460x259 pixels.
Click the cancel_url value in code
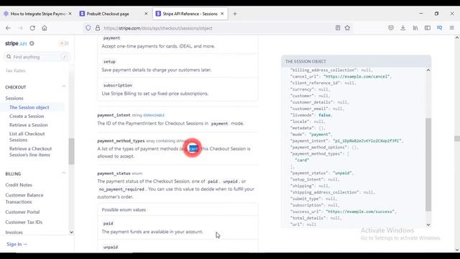356,76
